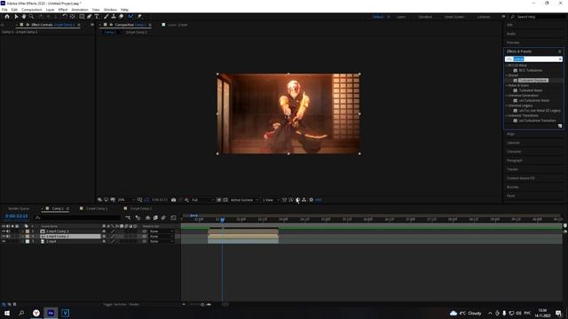Screen dimensions: 568x319
Task: Open After Effects from Windows taskbar
Action: pyautogui.click(x=51, y=313)
